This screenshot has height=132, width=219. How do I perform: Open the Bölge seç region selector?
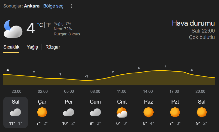[53, 6]
